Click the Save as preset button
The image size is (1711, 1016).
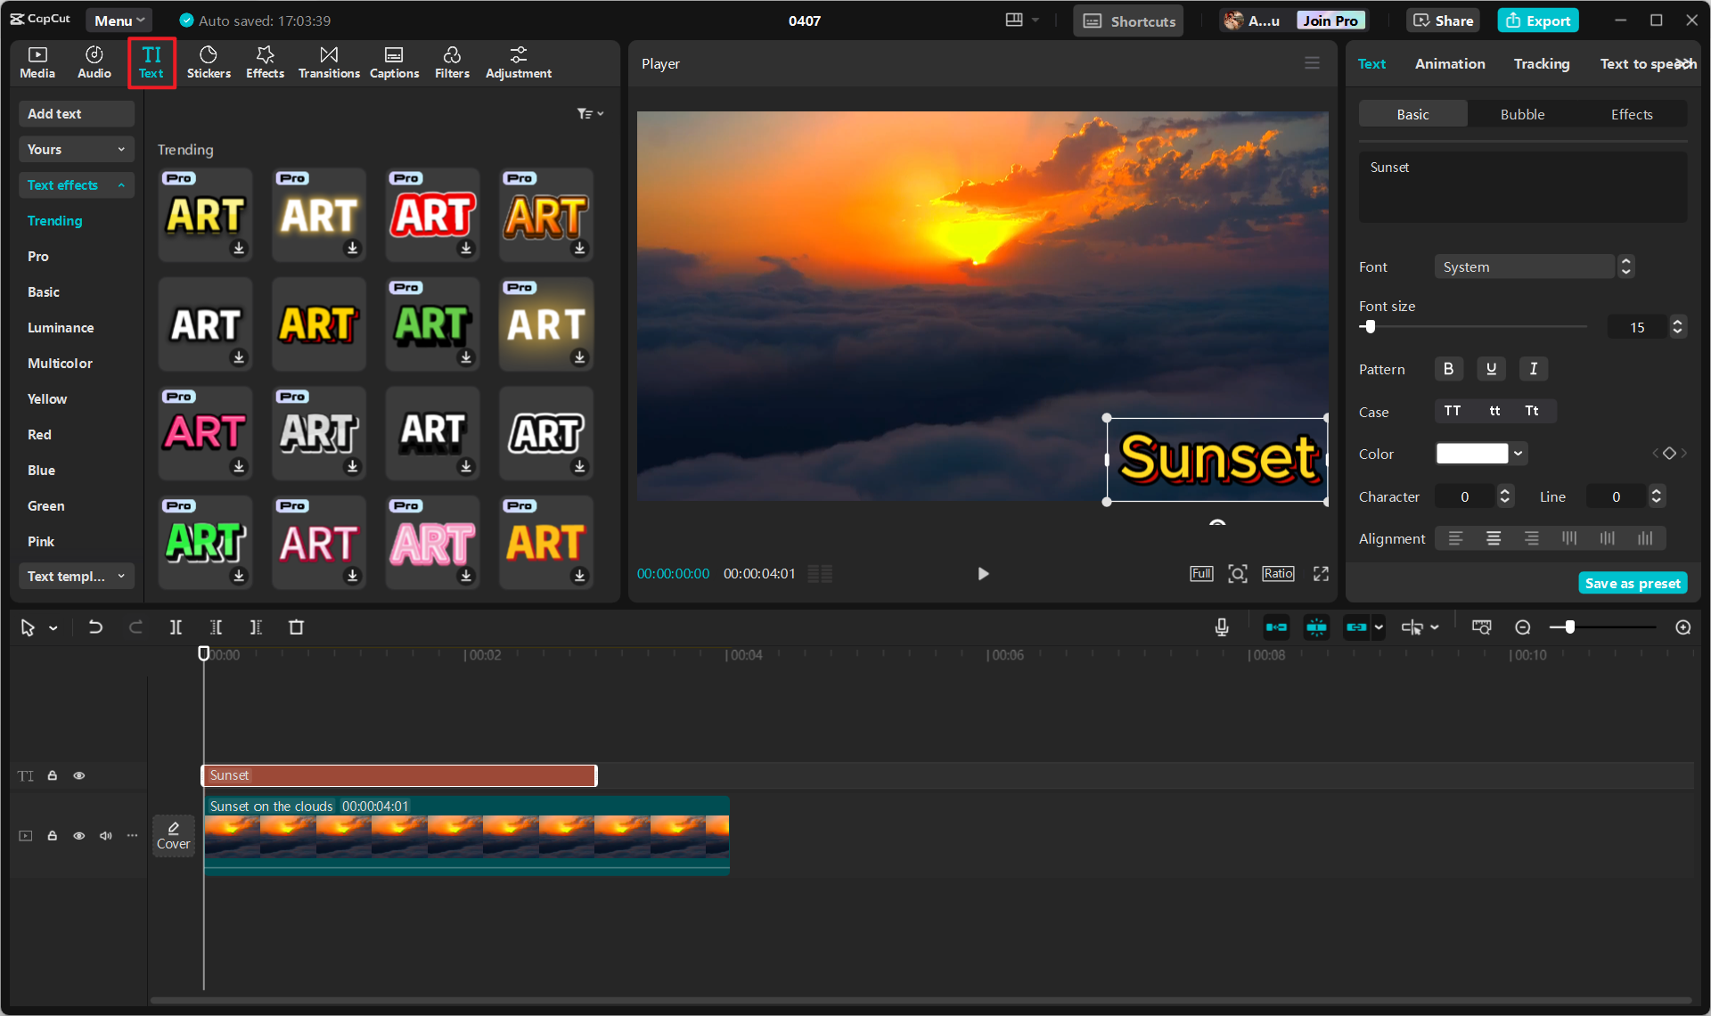click(x=1633, y=584)
